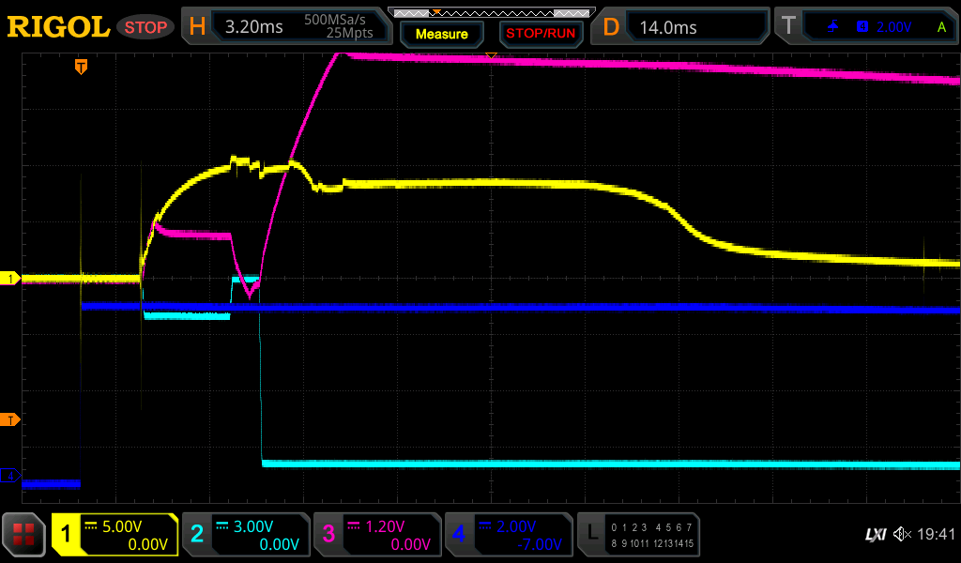Open the red function navigation menu icon
Screen dimensions: 961x563
(x=23, y=535)
